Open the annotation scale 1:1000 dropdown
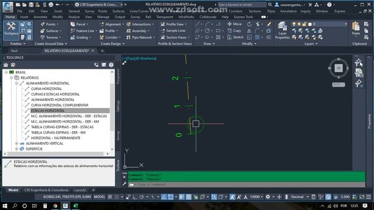This screenshot has height=210, width=374. click(257, 197)
